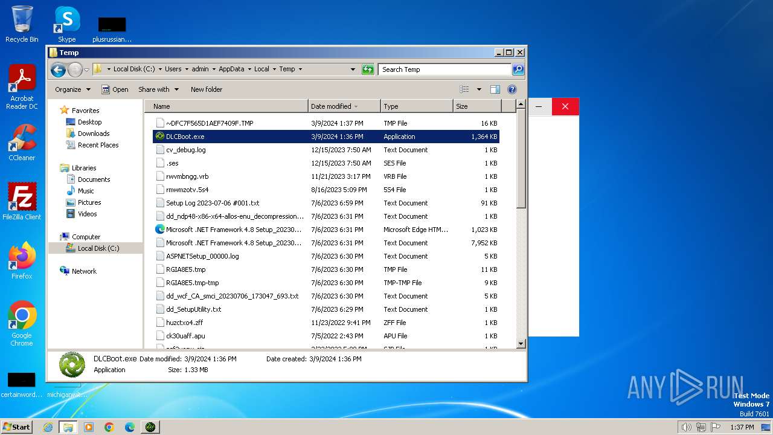This screenshot has height=435, width=773.
Task: Click the AppData breadcrumb segment
Action: [x=231, y=69]
